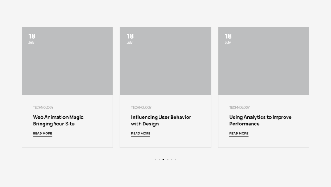331x187 pixels.
Task: Click 'Using Analytics to Improve Performance' title
Action: tap(260, 121)
